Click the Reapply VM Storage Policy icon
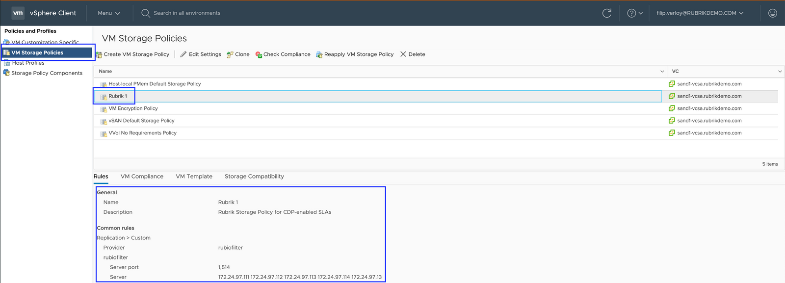This screenshot has height=283, width=785. [319, 54]
